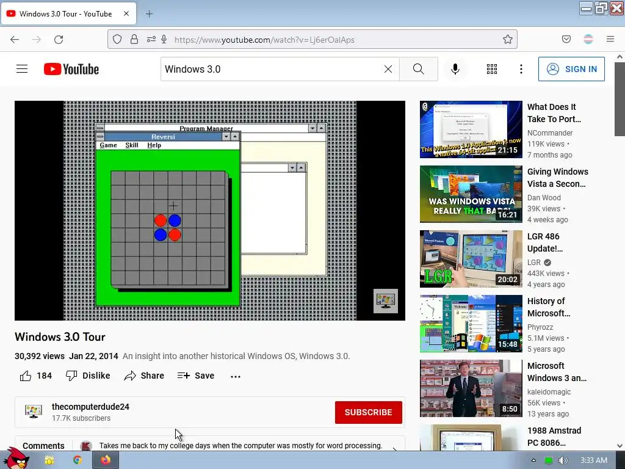Launch Chrome from the taskbar
This screenshot has width=625, height=469.
[78, 460]
